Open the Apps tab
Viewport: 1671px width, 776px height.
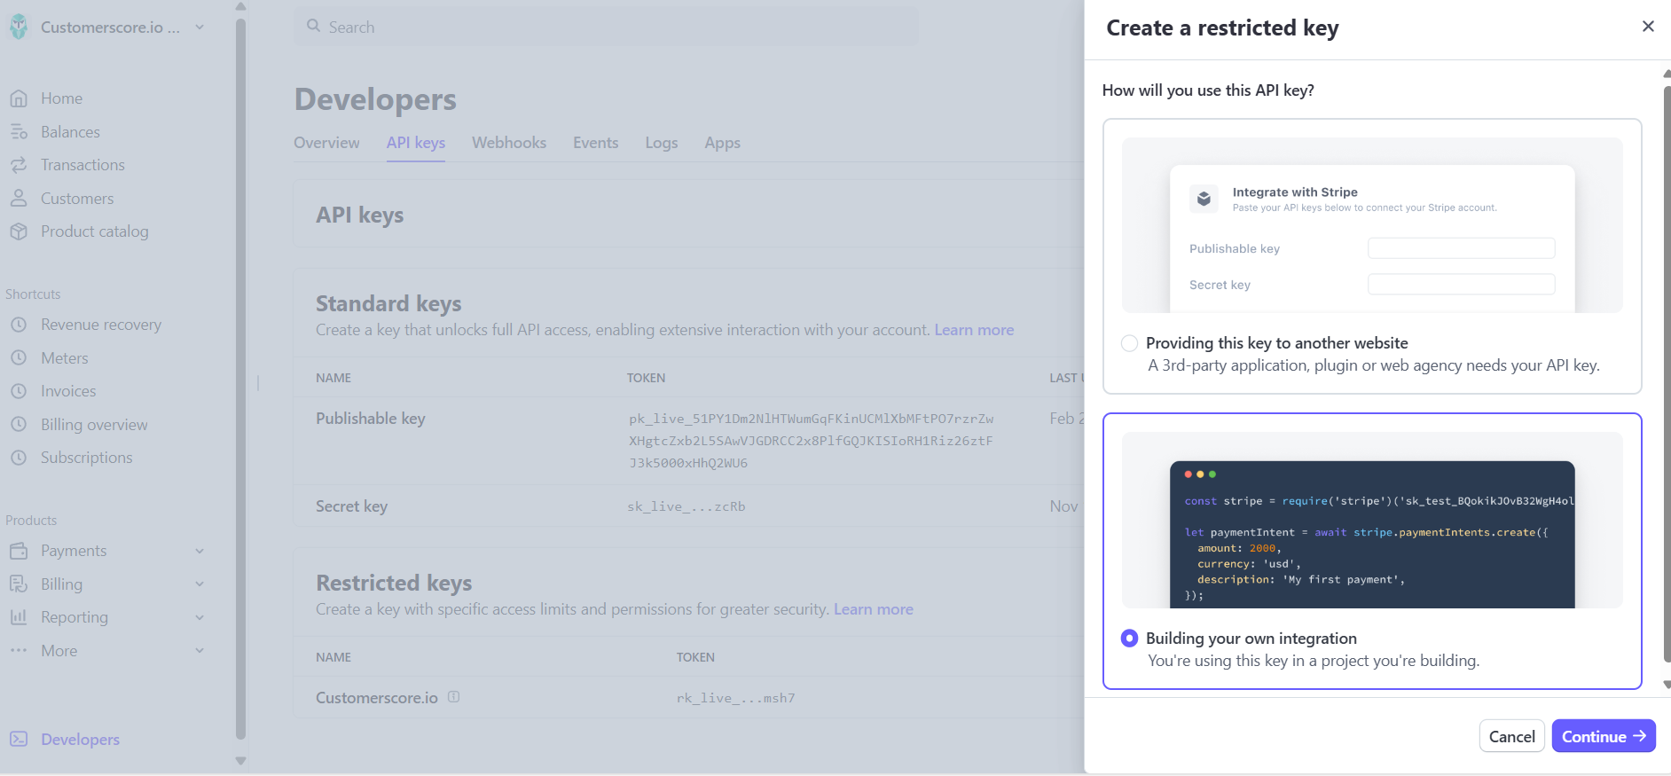[722, 143]
